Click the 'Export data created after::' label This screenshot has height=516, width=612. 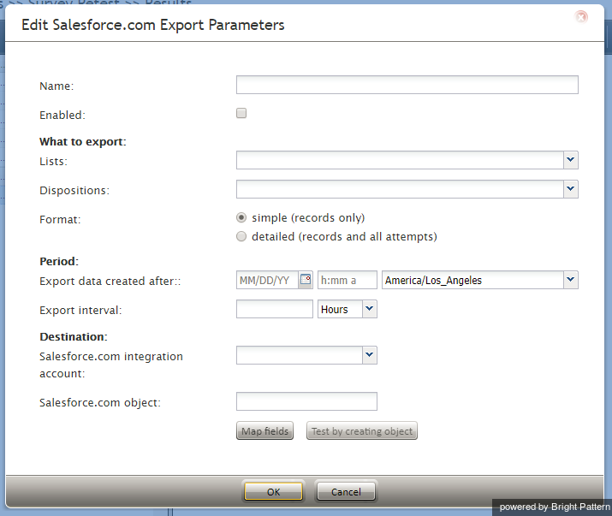110,281
